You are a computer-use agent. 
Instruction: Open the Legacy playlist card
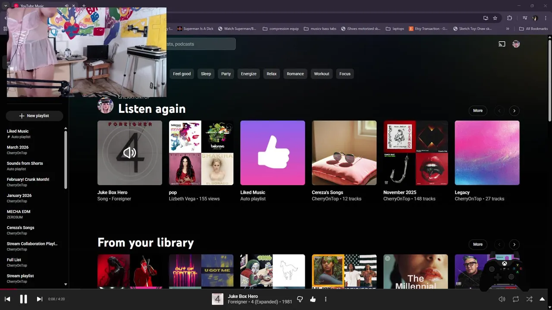[487, 153]
